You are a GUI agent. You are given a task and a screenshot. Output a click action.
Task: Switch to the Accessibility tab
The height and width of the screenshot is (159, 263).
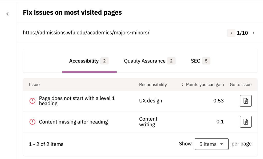(84, 61)
